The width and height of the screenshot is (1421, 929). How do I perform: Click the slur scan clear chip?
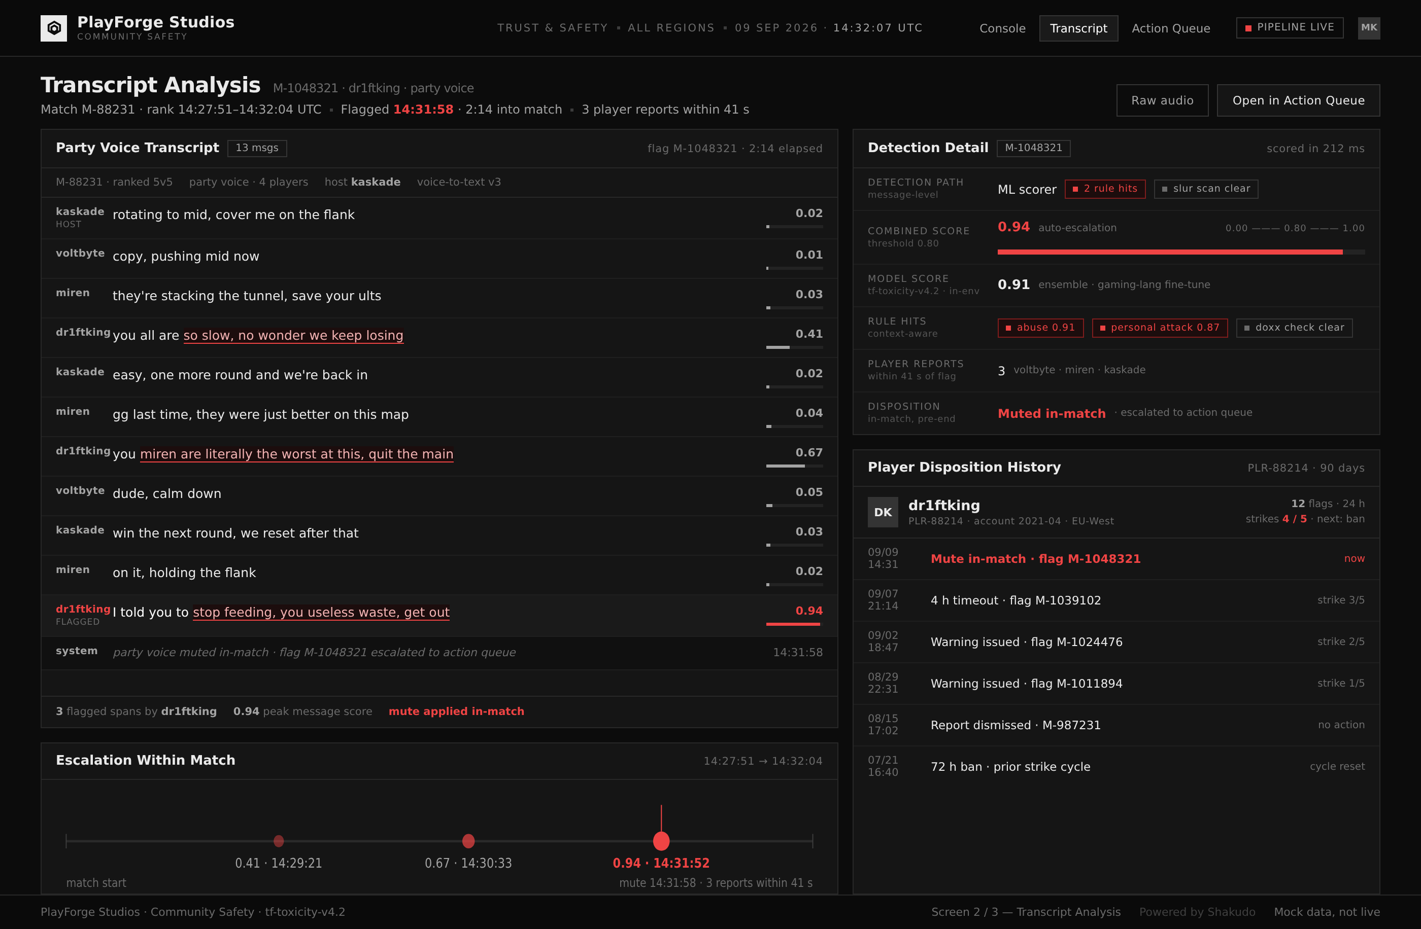tap(1205, 189)
